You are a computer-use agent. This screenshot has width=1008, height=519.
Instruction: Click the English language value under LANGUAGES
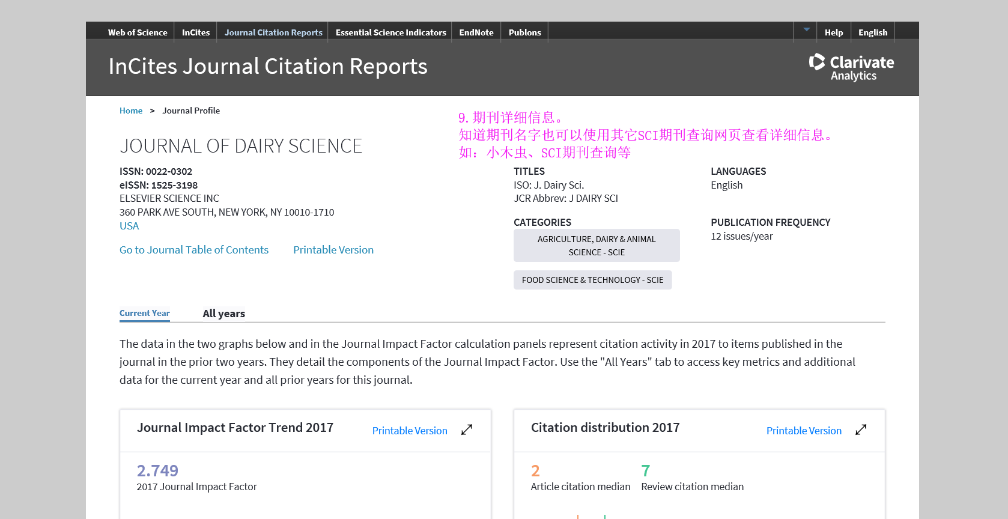pyautogui.click(x=727, y=186)
